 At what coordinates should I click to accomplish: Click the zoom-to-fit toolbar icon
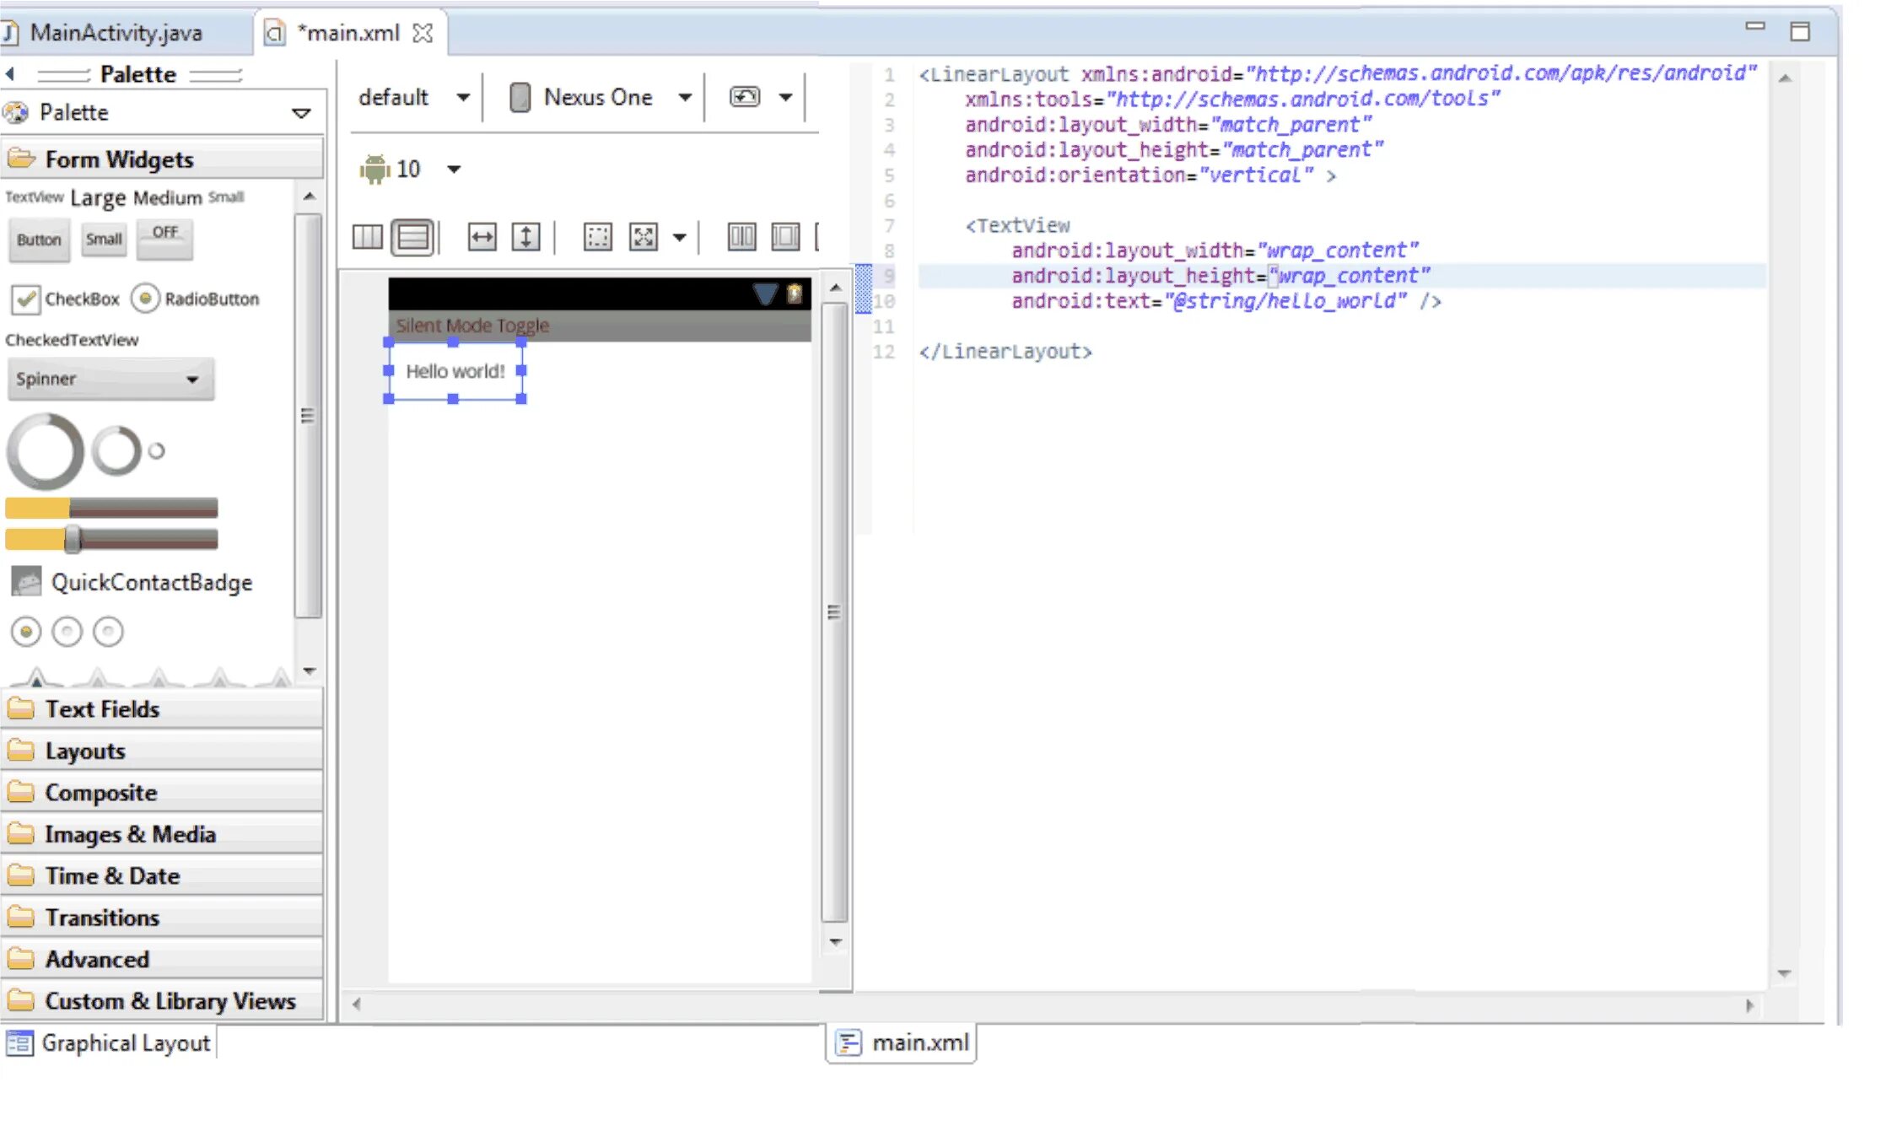tap(644, 237)
